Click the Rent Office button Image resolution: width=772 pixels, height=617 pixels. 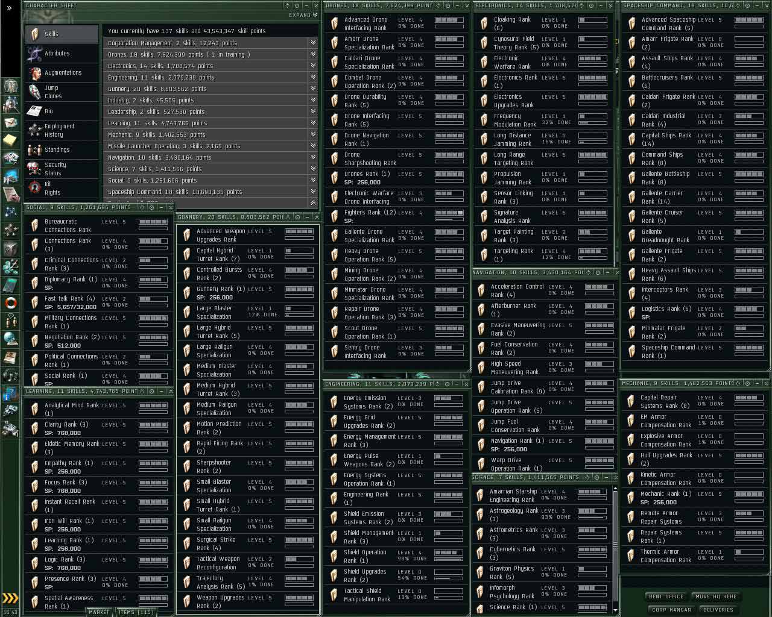[x=666, y=597]
